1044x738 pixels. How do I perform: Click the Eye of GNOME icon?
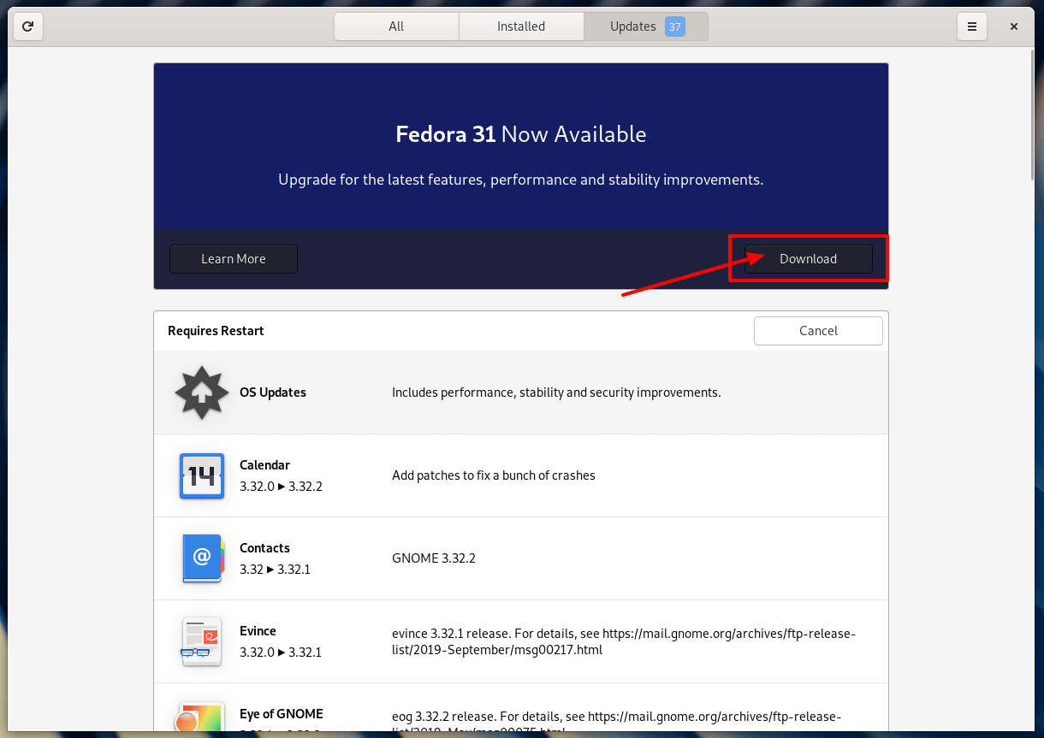coord(202,718)
